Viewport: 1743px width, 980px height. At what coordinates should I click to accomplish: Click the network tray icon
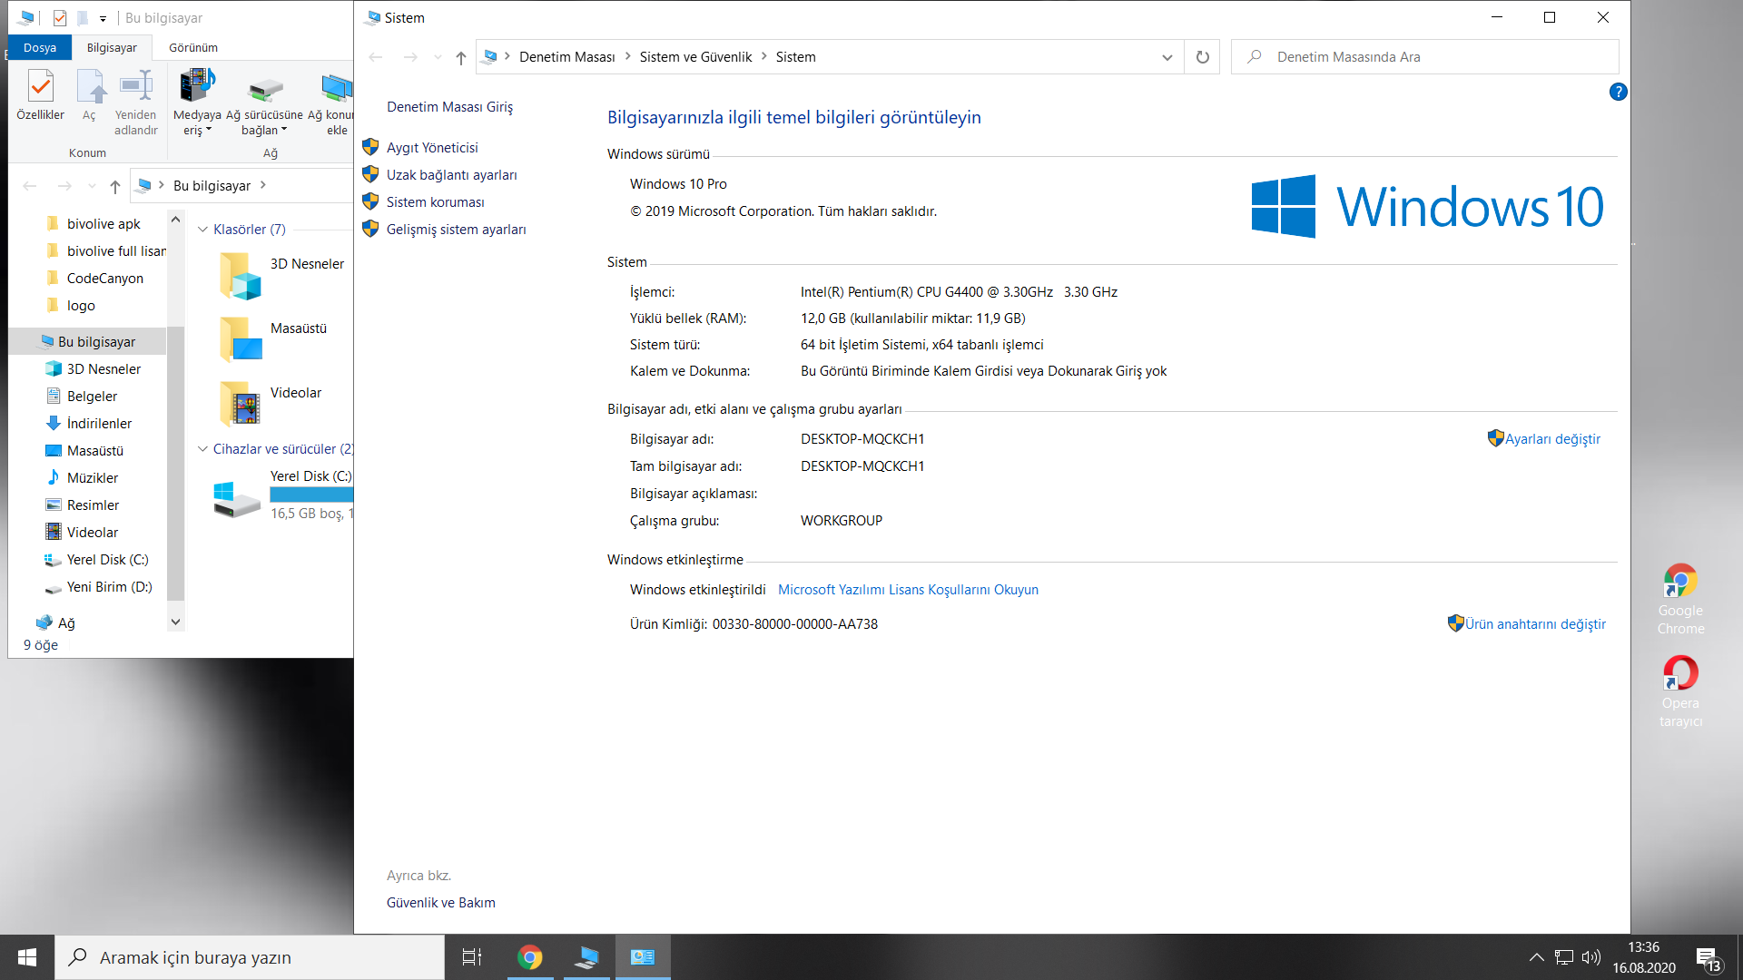pyautogui.click(x=1564, y=957)
